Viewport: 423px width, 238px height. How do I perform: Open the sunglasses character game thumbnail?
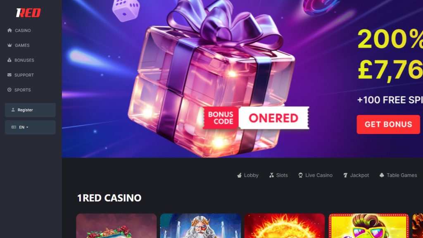pyautogui.click(x=369, y=226)
